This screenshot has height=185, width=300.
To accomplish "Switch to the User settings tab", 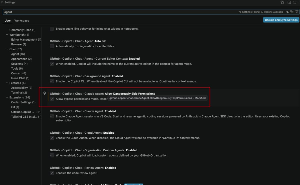I will pyautogui.click(x=8, y=20).
